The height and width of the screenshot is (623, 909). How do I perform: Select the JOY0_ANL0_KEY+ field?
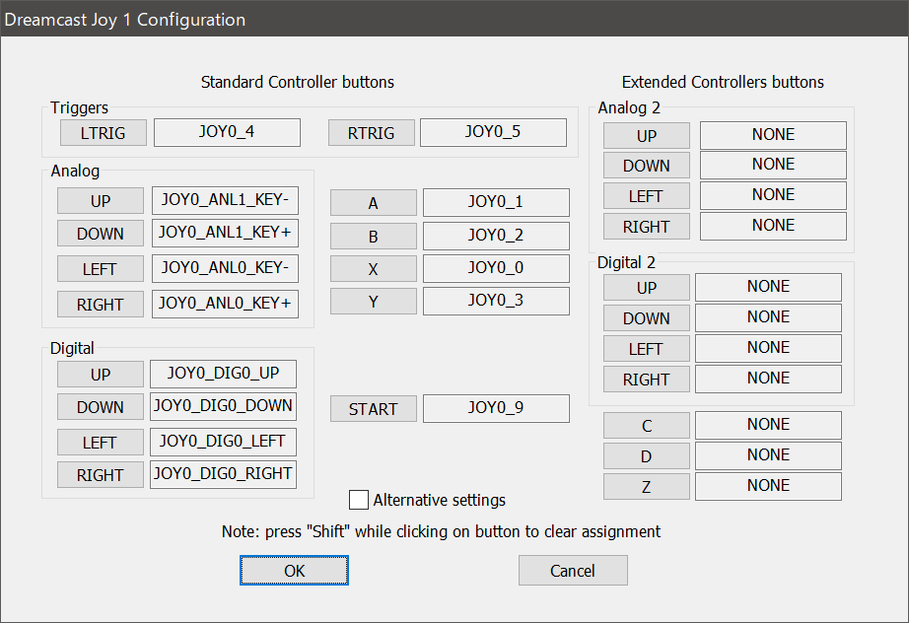[225, 305]
